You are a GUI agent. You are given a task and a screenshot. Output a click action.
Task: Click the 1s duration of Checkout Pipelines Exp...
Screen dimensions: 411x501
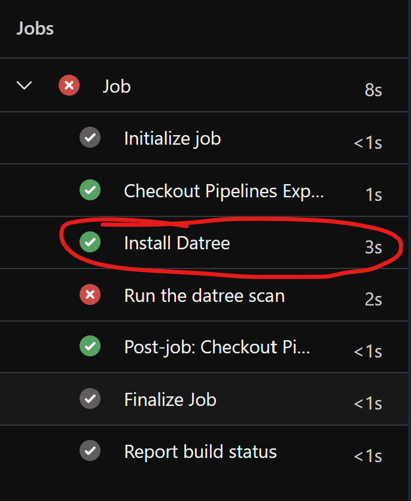click(373, 194)
